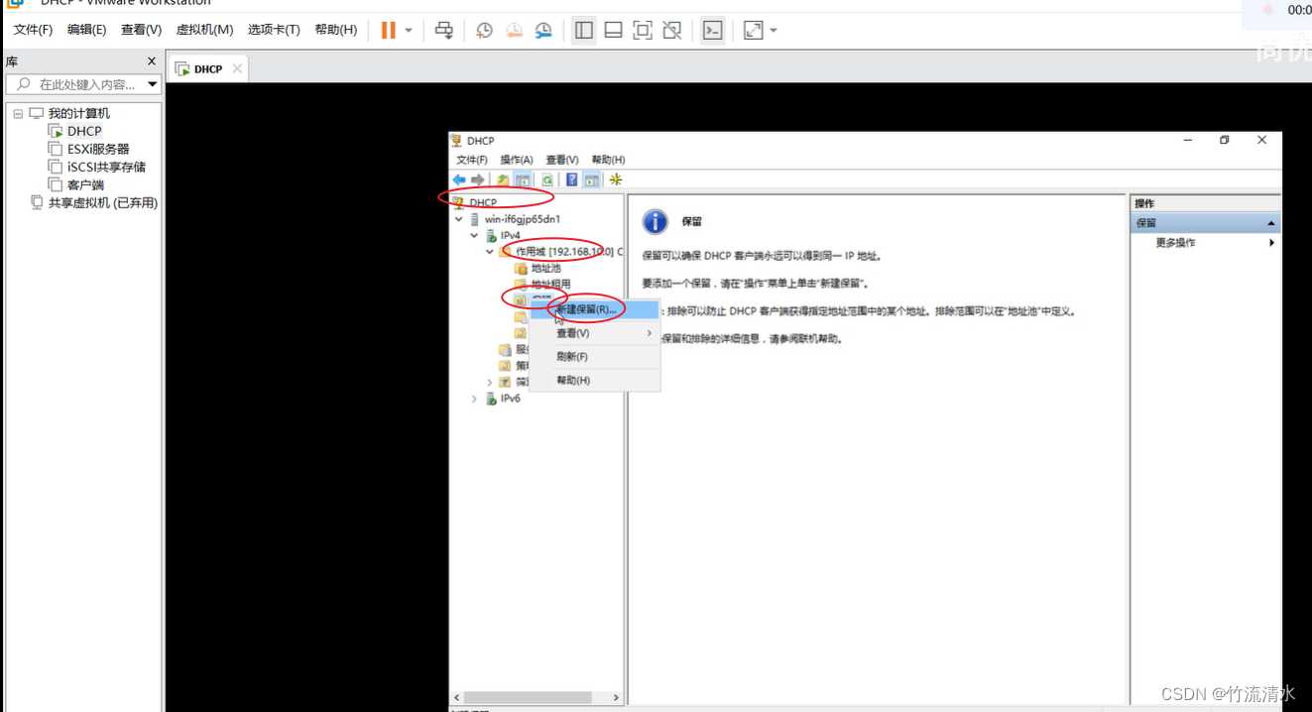Select the 地址租用 tree item
The width and height of the screenshot is (1312, 712).
[x=551, y=284]
